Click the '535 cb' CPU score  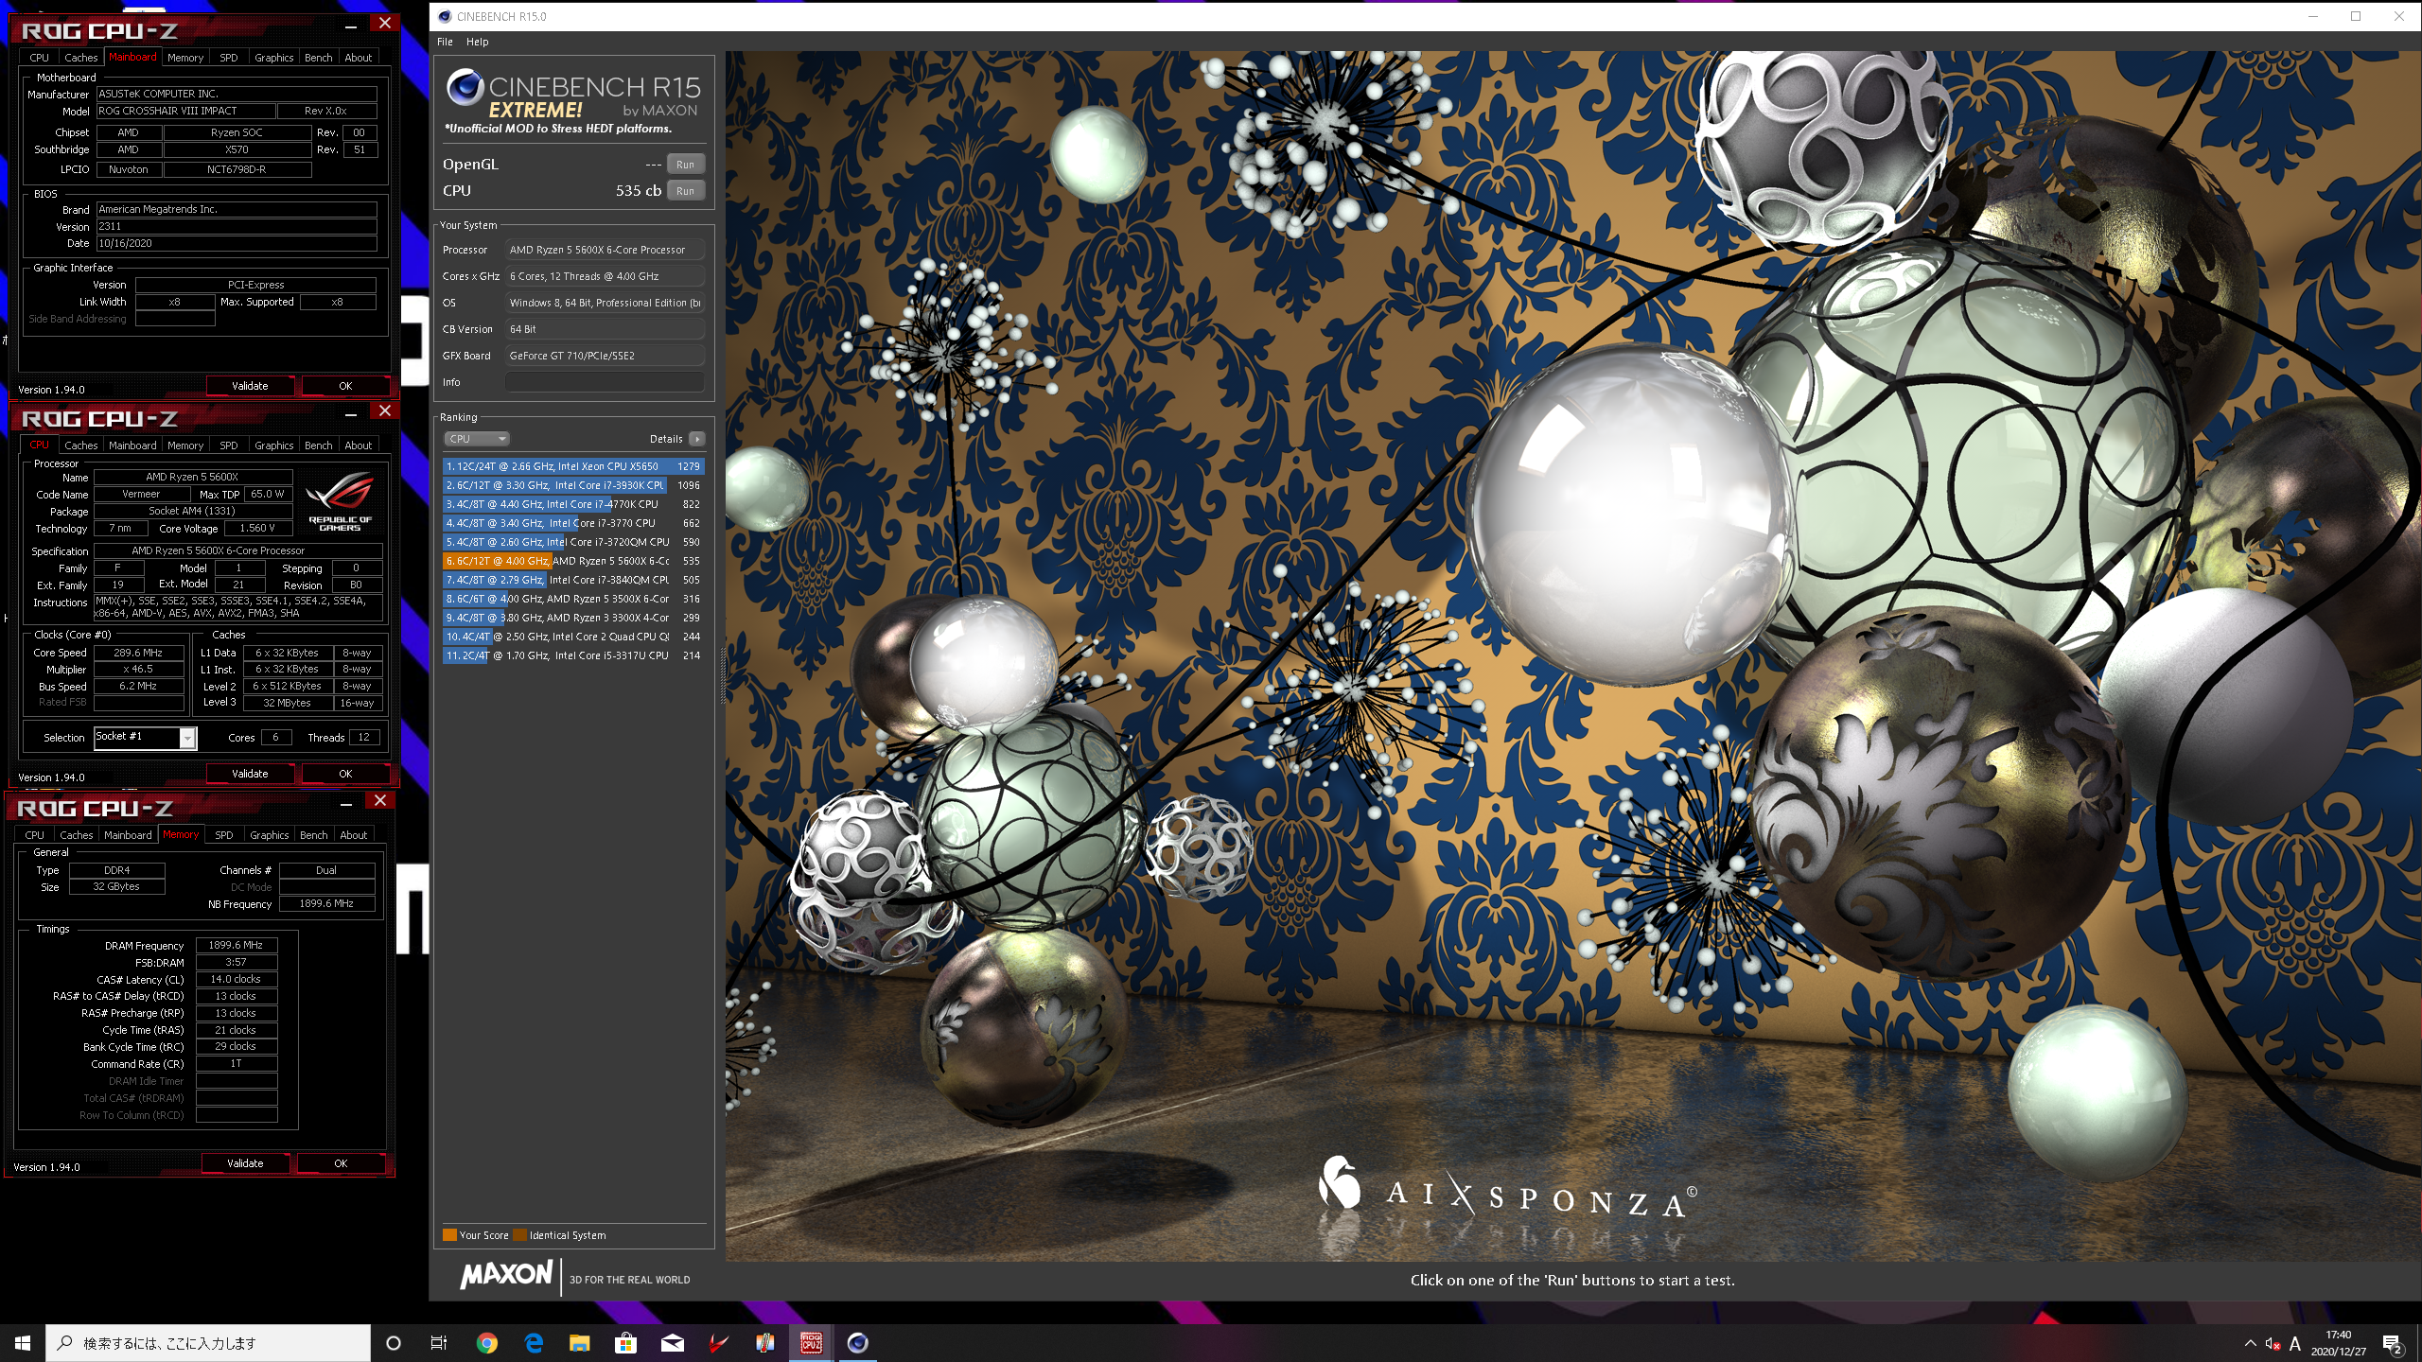(x=639, y=191)
